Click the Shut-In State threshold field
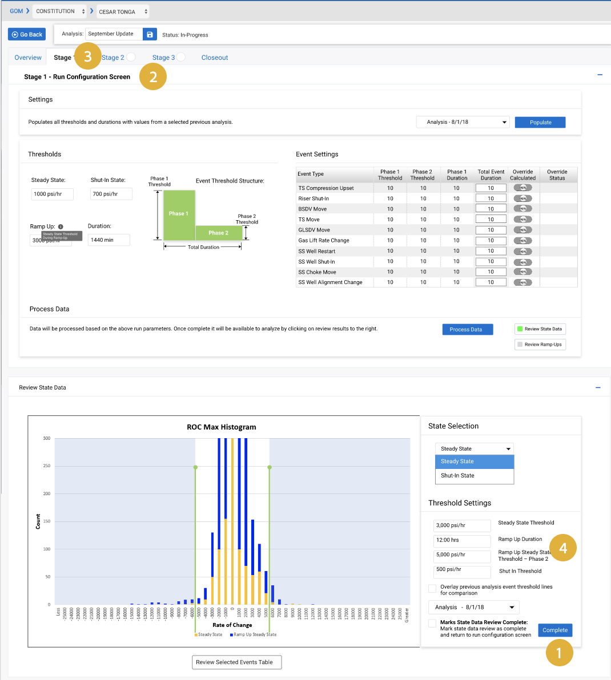This screenshot has width=611, height=680. coord(111,194)
